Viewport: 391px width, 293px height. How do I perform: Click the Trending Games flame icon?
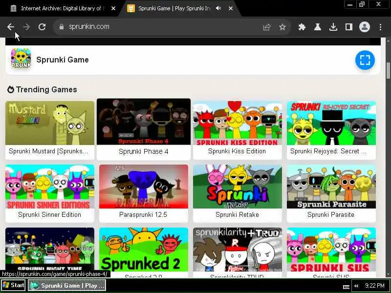click(x=10, y=89)
